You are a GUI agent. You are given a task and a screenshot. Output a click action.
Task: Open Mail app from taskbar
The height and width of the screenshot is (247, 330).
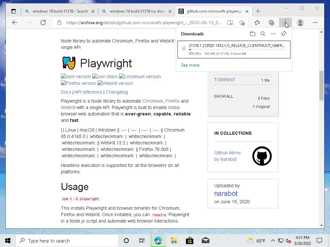[205, 241]
